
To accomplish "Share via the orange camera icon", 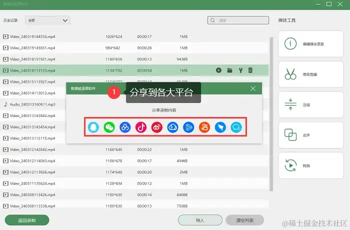I will coord(204,127).
